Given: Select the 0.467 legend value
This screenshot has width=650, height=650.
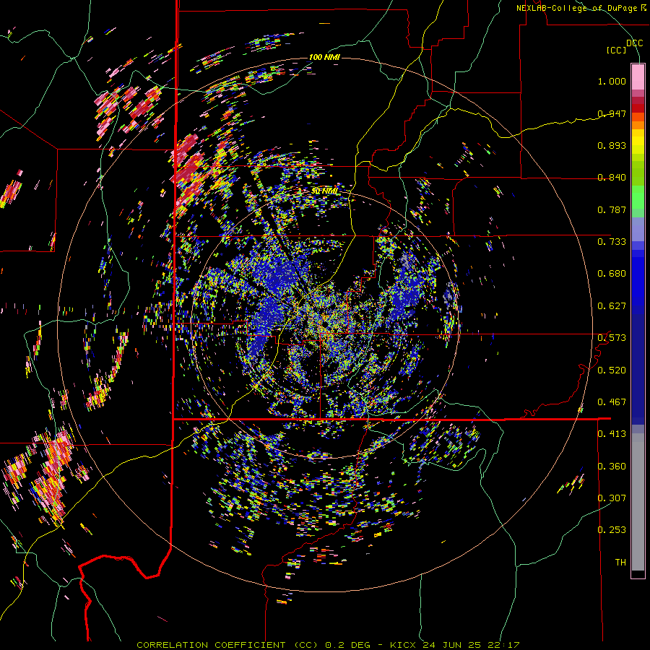Looking at the screenshot, I should click(612, 402).
